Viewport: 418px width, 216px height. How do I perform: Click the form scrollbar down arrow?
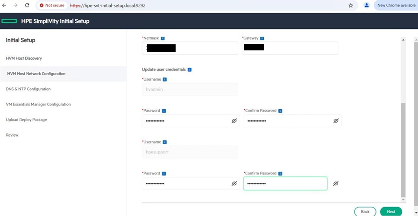coord(403,200)
